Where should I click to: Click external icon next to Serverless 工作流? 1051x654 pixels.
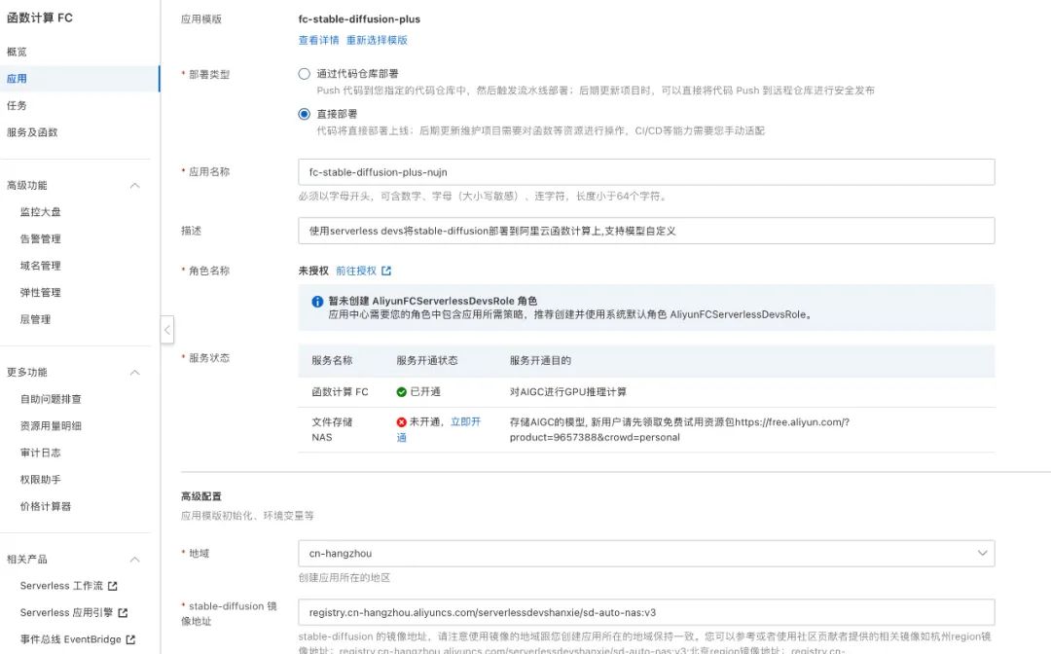[113, 586]
